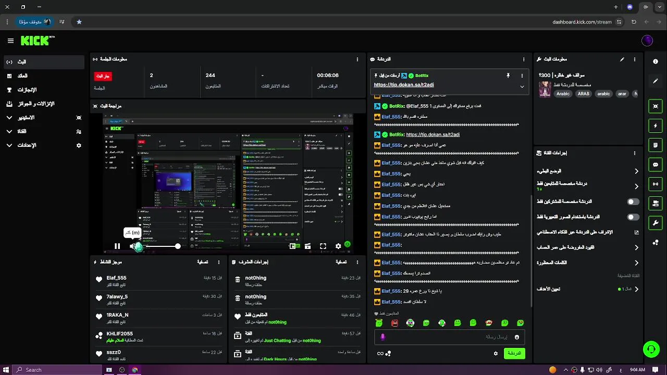Expand Studio section in left sidebar

(44, 118)
